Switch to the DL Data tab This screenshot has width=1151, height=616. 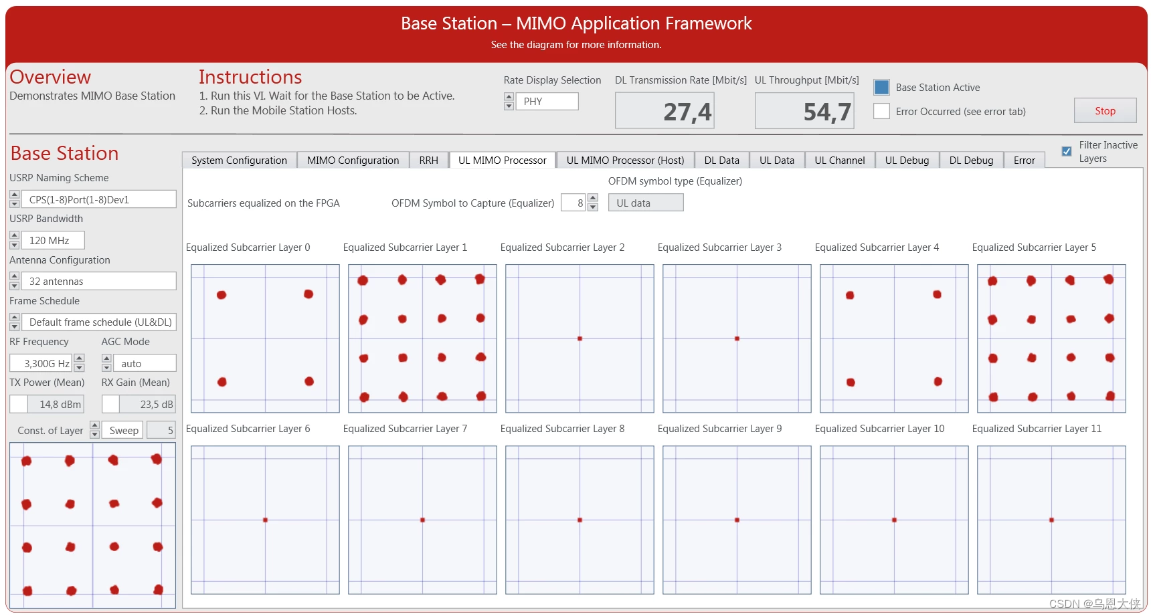721,161
